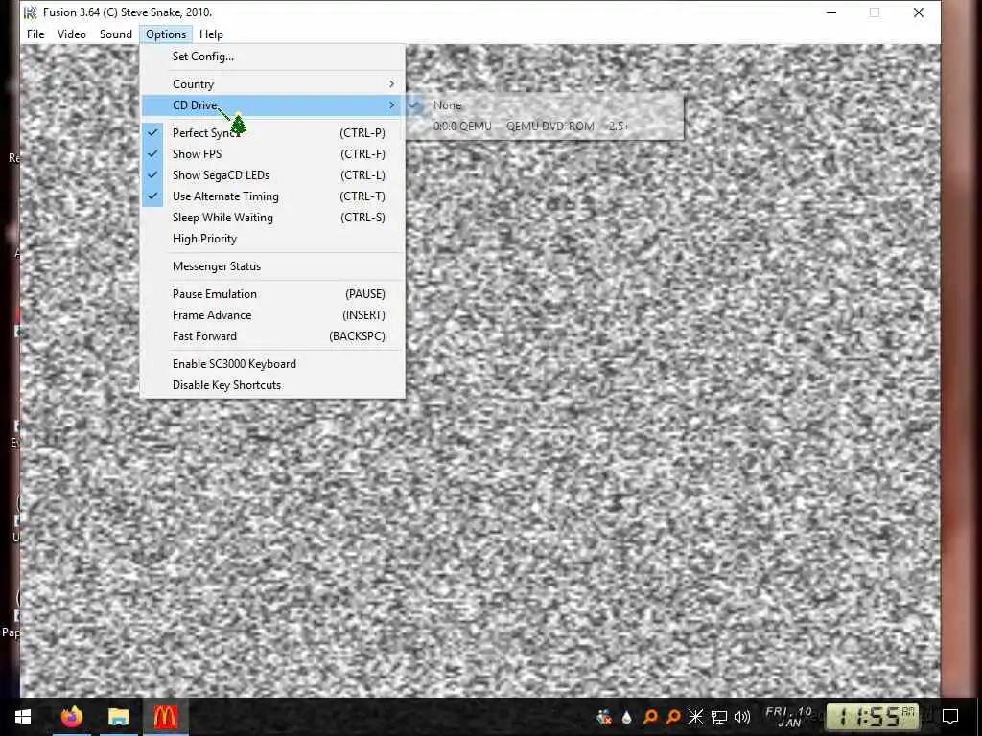Click the red M taskbar app icon
982x736 pixels.
165,717
